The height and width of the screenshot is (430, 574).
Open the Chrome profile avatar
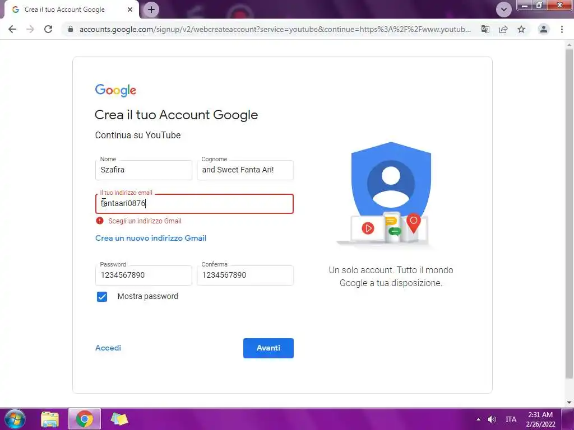(544, 29)
